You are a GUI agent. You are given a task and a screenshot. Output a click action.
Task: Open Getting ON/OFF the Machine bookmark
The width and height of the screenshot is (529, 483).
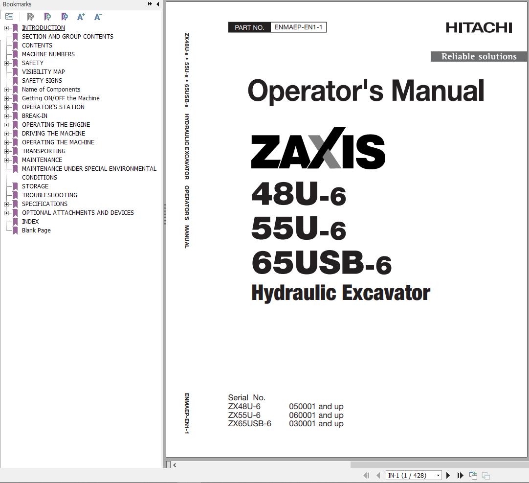pos(61,98)
